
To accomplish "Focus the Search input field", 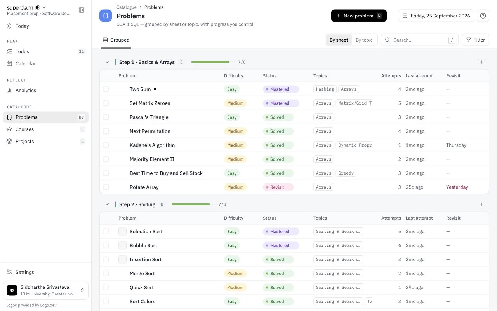I will click(x=420, y=40).
